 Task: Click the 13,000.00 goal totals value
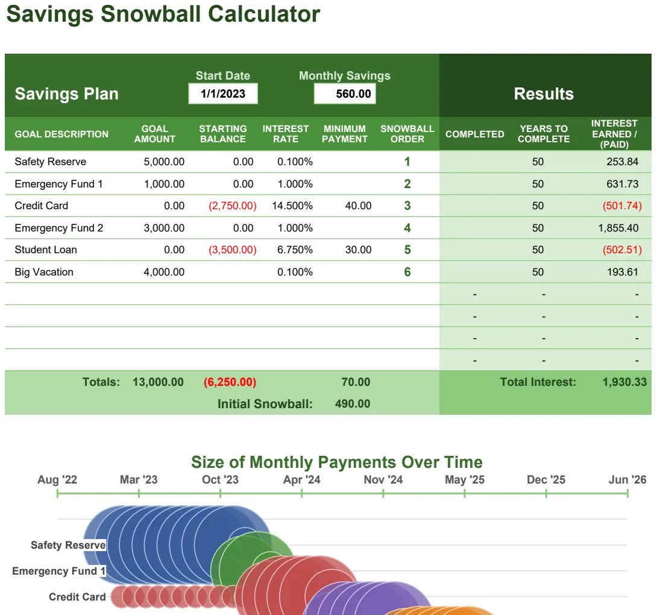158,382
